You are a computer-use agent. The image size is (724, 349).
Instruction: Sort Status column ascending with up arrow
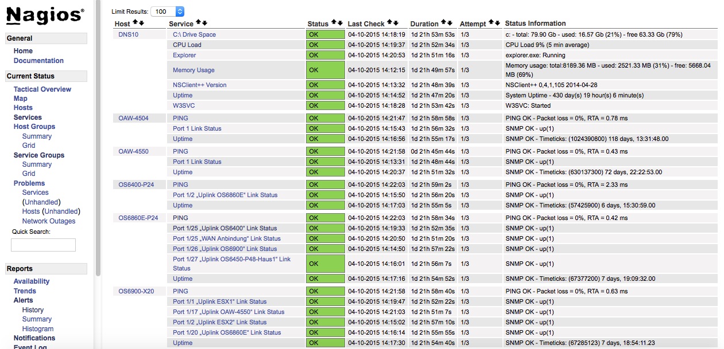click(333, 23)
